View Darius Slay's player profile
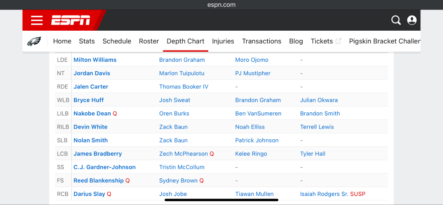 [89, 194]
